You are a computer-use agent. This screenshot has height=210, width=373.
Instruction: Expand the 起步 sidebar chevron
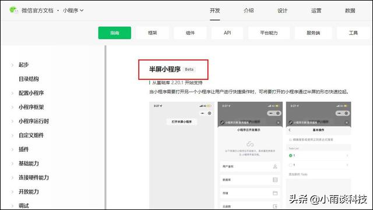pyautogui.click(x=12, y=65)
